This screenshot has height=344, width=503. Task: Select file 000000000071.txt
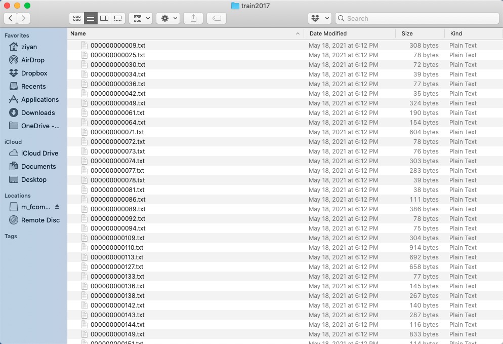click(x=117, y=132)
